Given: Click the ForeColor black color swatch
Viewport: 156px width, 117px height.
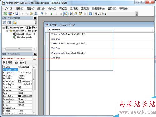Looking at the screenshot, I should click(x=20, y=96).
